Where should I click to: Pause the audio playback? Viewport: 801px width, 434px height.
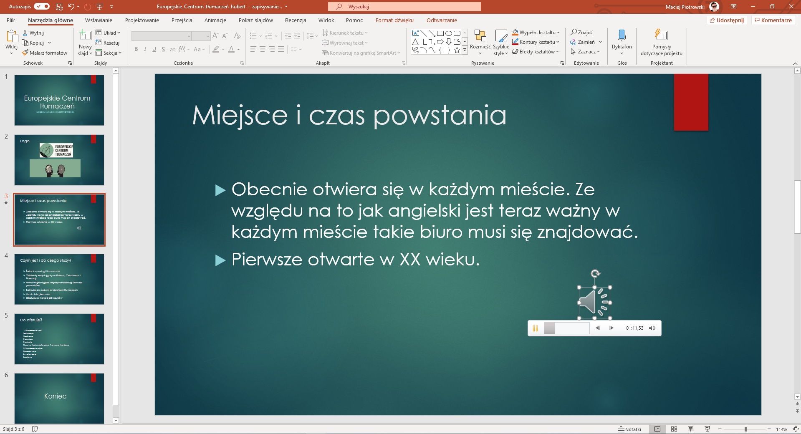tap(535, 328)
